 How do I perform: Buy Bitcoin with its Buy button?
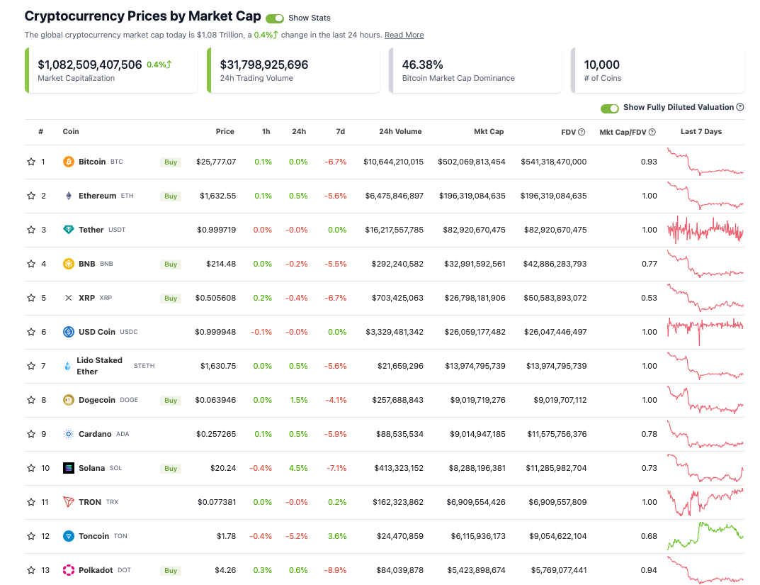click(x=171, y=162)
